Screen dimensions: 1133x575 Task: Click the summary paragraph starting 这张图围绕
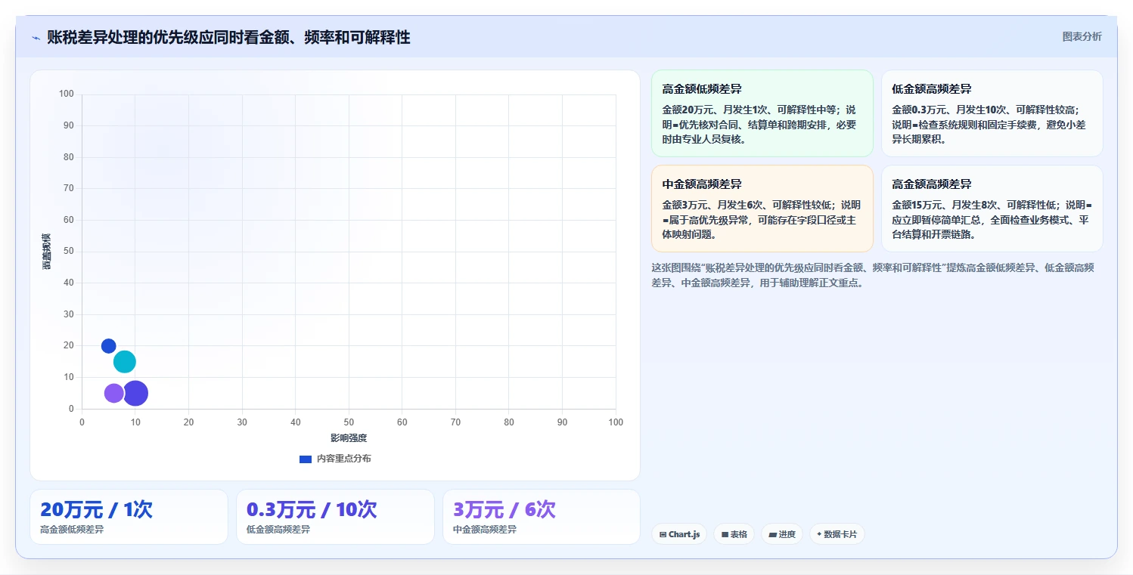tap(872, 275)
